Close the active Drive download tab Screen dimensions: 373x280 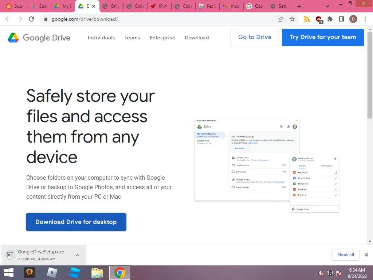(x=94, y=6)
